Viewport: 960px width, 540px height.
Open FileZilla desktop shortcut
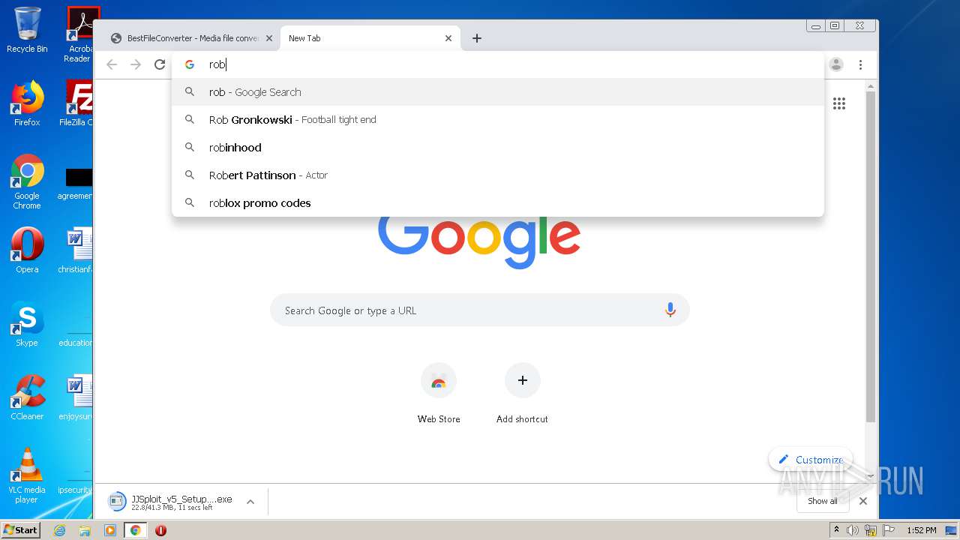(x=76, y=103)
